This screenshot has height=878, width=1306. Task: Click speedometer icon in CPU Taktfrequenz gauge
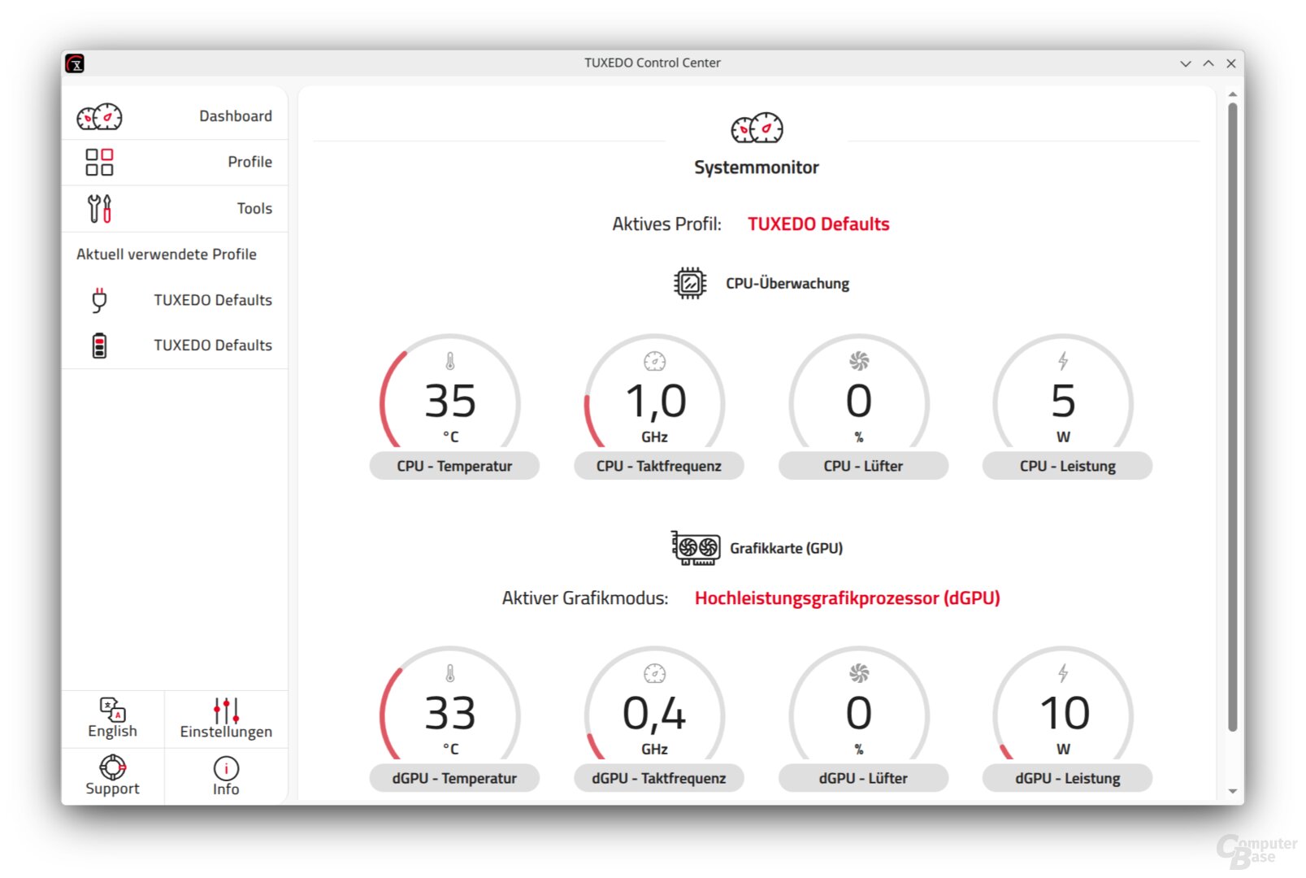point(655,361)
